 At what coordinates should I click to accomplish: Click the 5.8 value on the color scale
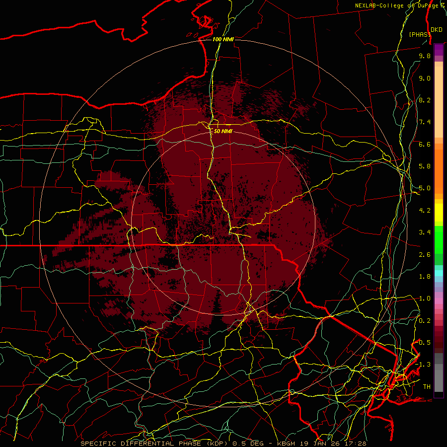pos(425,166)
